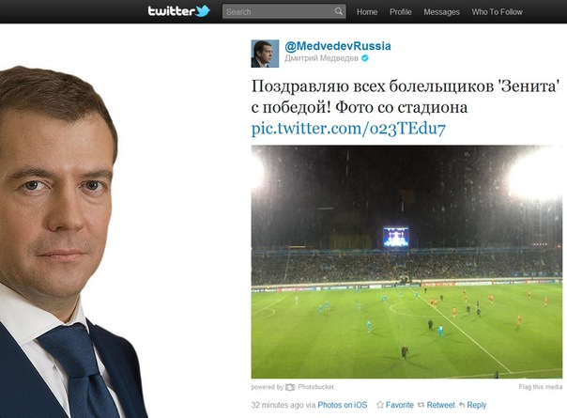Open the Profile menu item
This screenshot has height=418, width=567.
click(401, 12)
